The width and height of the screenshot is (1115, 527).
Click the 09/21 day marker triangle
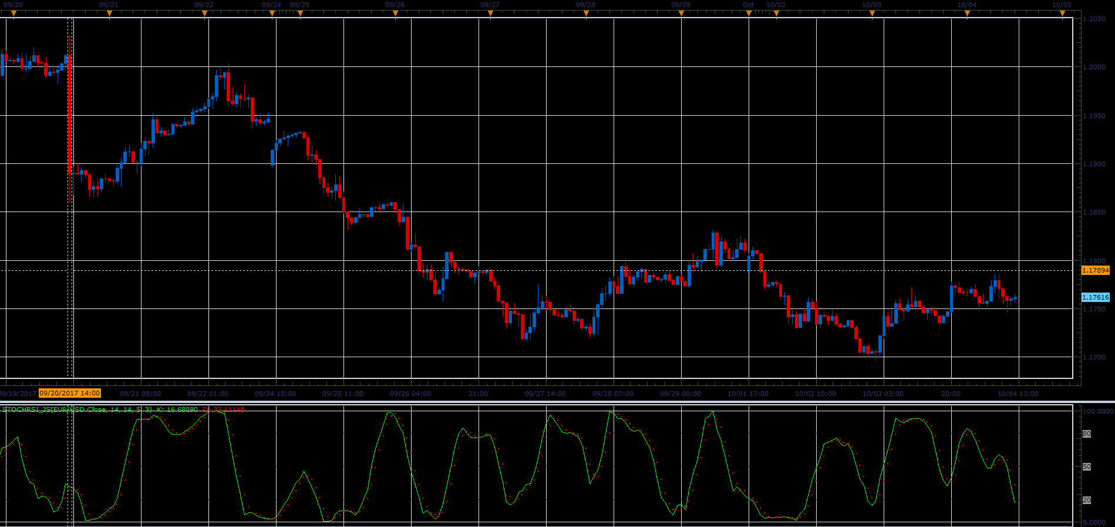point(109,14)
